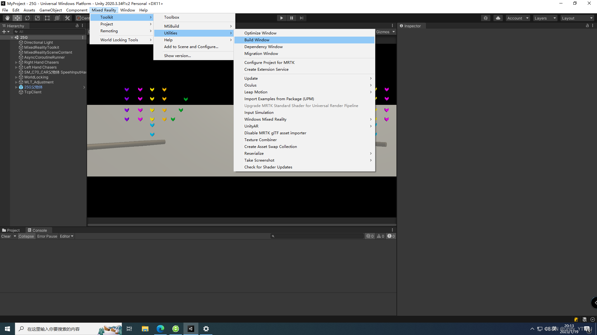Choose Create Extension Service
The image size is (597, 335).
(x=304, y=69)
